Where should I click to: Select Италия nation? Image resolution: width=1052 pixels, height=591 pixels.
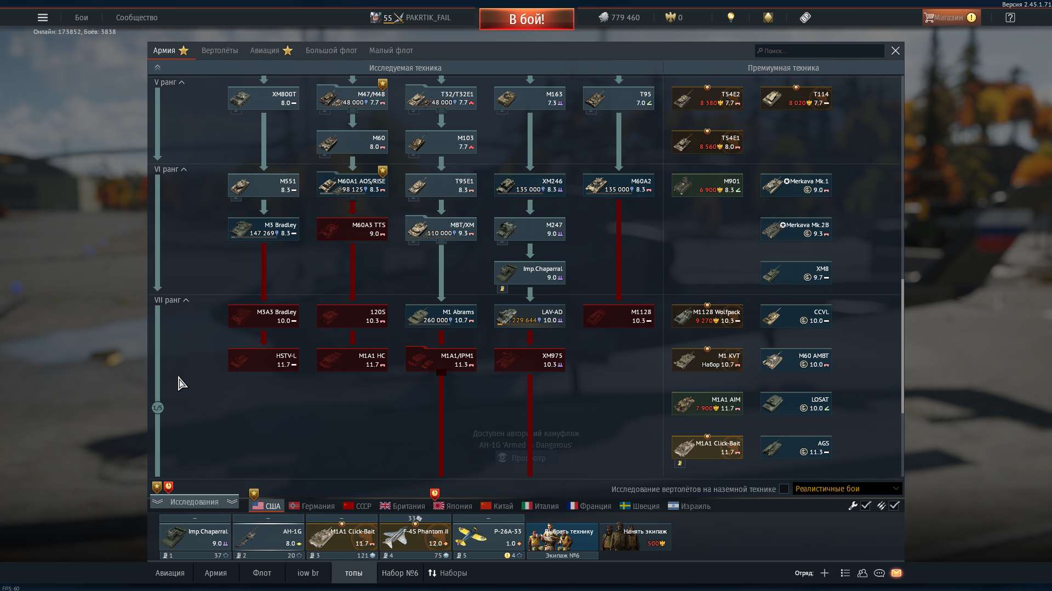[540, 506]
